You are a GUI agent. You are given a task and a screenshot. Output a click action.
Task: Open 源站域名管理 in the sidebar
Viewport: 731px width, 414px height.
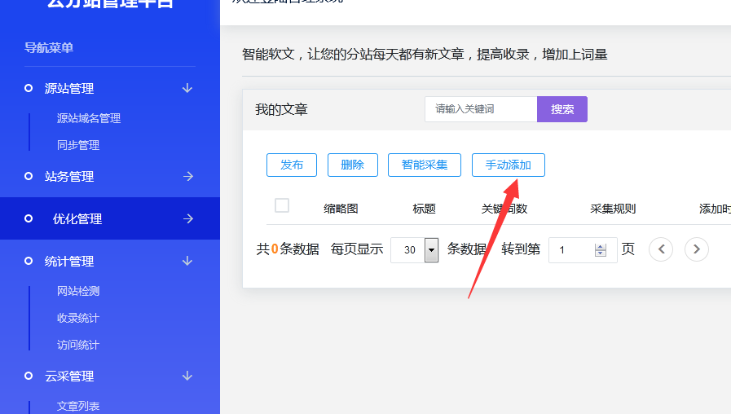point(89,118)
